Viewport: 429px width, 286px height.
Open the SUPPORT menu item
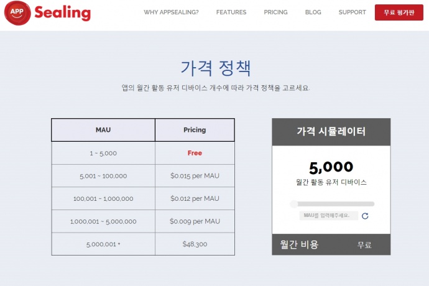coord(353,12)
